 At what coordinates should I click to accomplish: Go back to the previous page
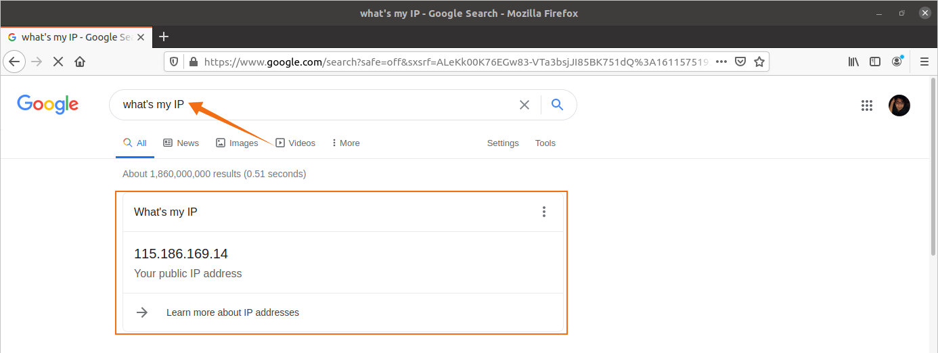point(15,62)
